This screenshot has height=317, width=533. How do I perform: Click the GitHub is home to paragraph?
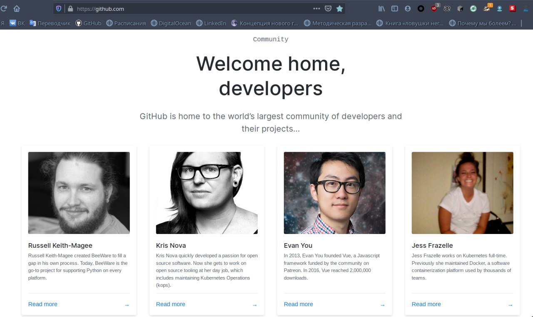[271, 122]
